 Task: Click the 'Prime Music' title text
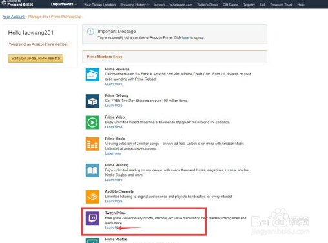coord(115,139)
